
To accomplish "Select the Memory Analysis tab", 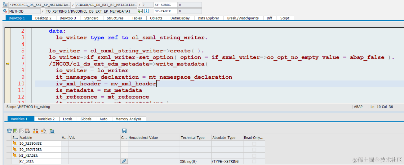I will click(128, 119).
